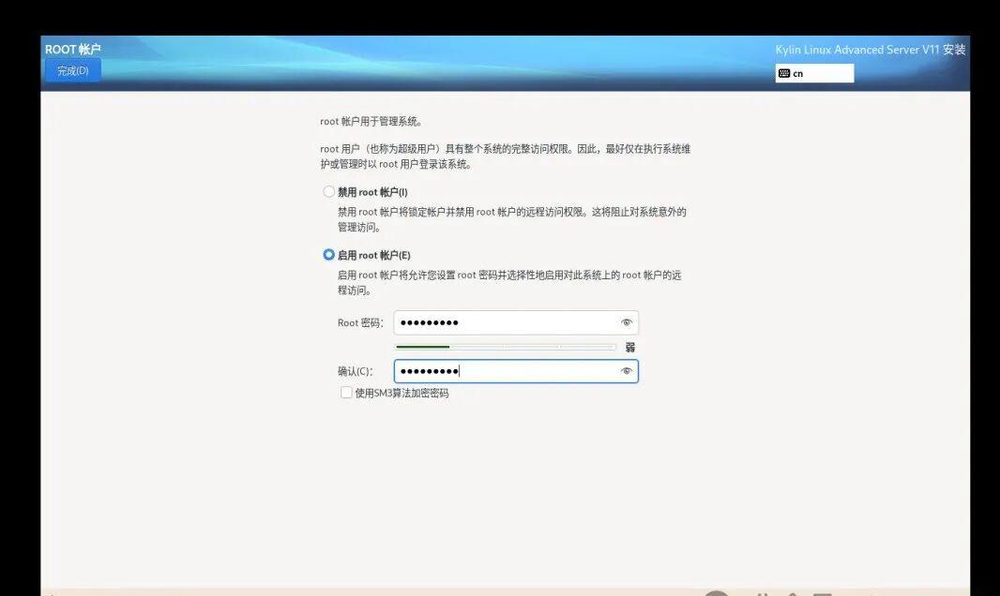Click the grey avatar icon in the bottom taskbar

point(717,593)
